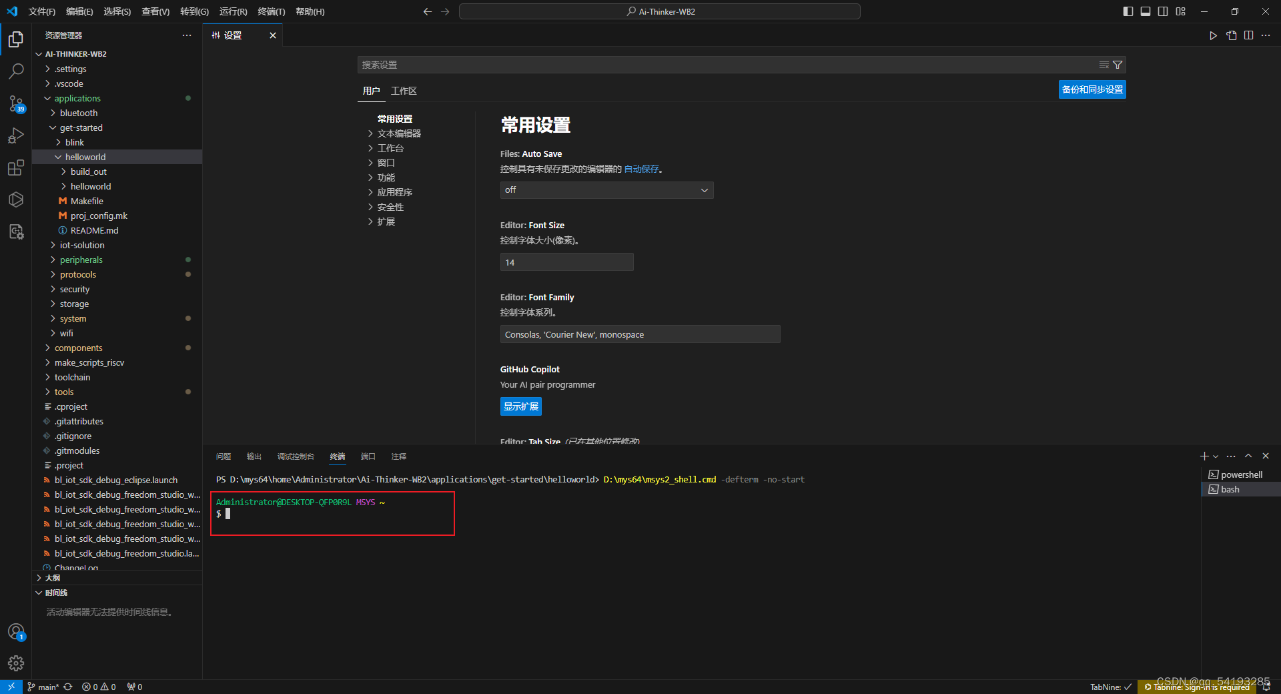Click the Tabnine sign-in required status item
The width and height of the screenshot is (1281, 694).
click(1197, 687)
